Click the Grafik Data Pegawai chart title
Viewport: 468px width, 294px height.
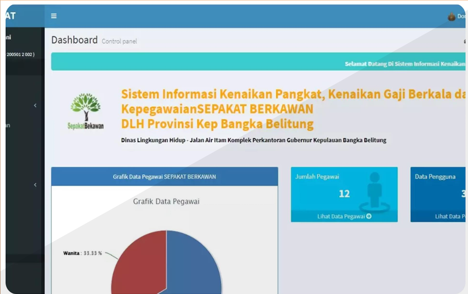click(x=166, y=202)
